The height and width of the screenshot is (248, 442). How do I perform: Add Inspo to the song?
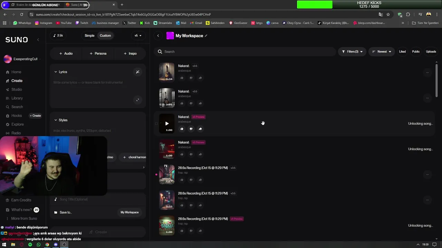point(130,53)
